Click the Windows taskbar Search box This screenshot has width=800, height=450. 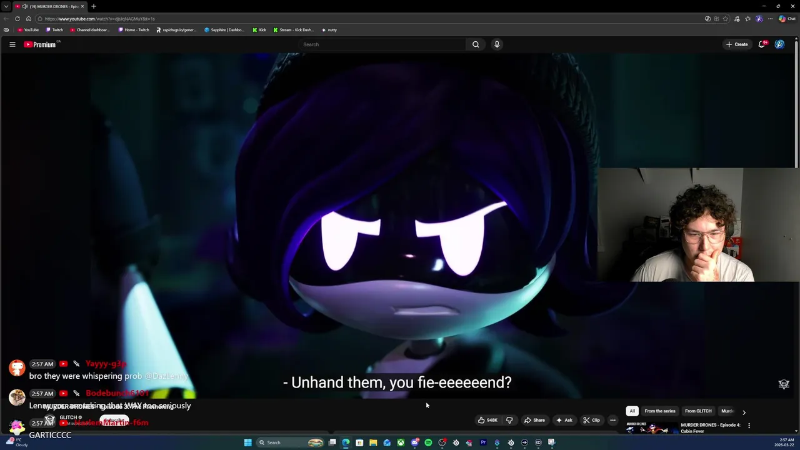(x=291, y=442)
